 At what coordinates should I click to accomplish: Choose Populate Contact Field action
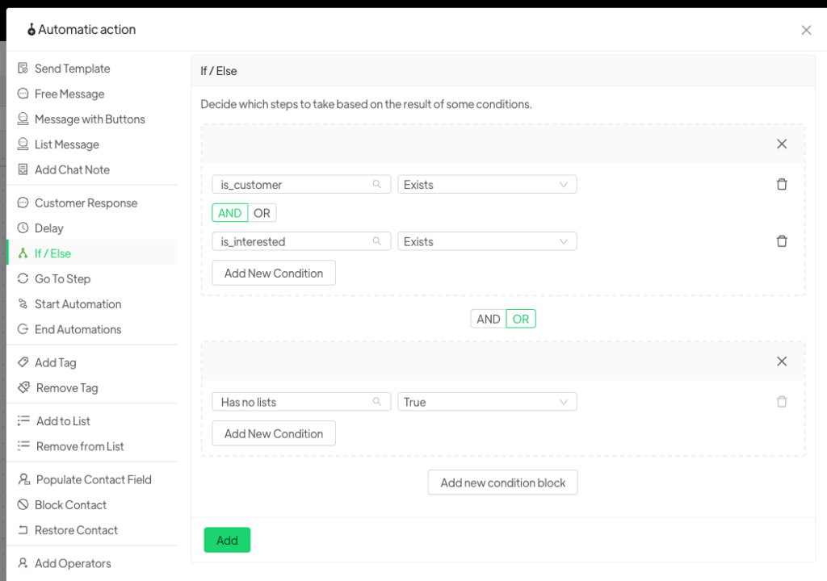point(93,480)
